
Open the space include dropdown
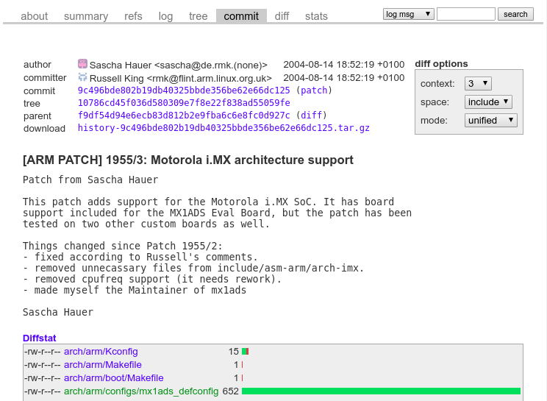pos(488,102)
